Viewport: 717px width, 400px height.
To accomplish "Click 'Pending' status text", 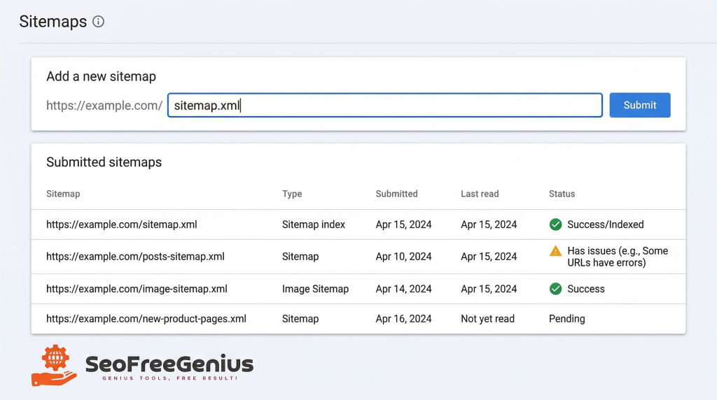I will pyautogui.click(x=567, y=319).
